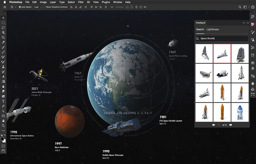Select the Horizontal Type tool
Image resolution: width=256 pixels, height=164 pixels.
[3, 101]
